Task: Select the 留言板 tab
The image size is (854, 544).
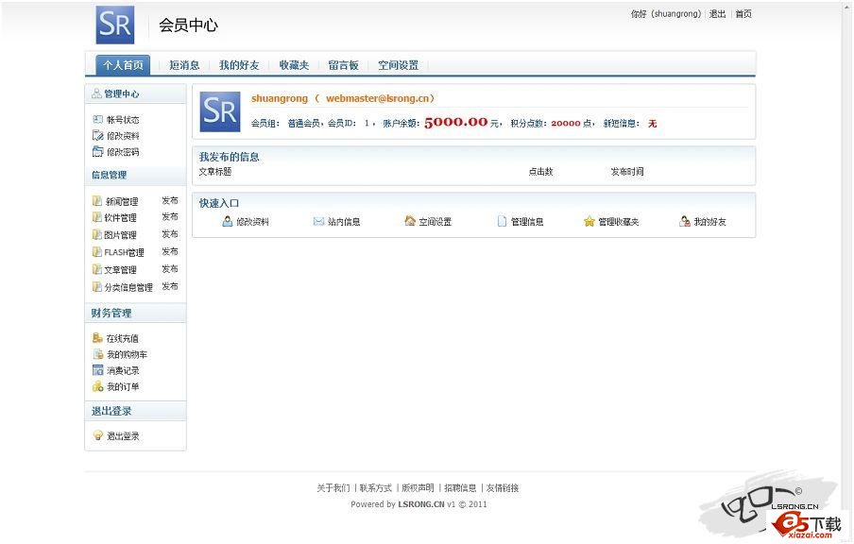Action: pyautogui.click(x=343, y=65)
